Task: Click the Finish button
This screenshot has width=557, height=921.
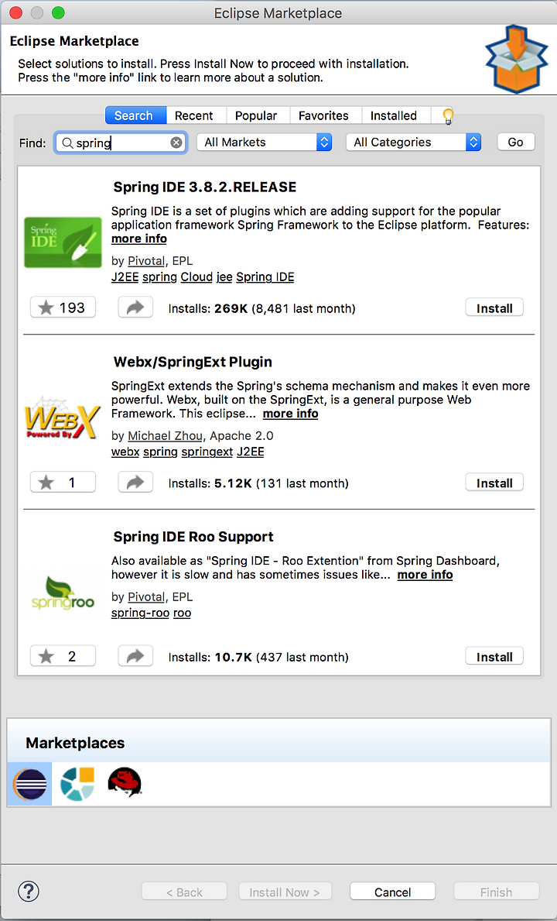Action: pyautogui.click(x=496, y=892)
